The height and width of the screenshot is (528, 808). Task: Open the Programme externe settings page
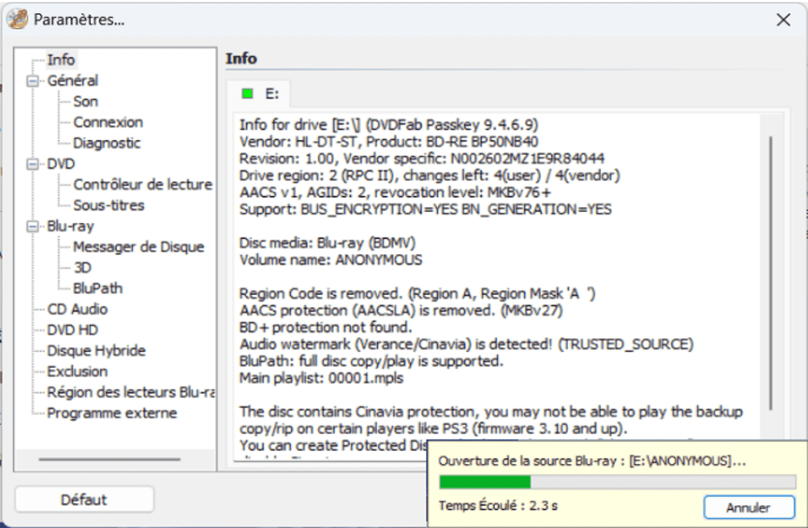click(x=112, y=413)
